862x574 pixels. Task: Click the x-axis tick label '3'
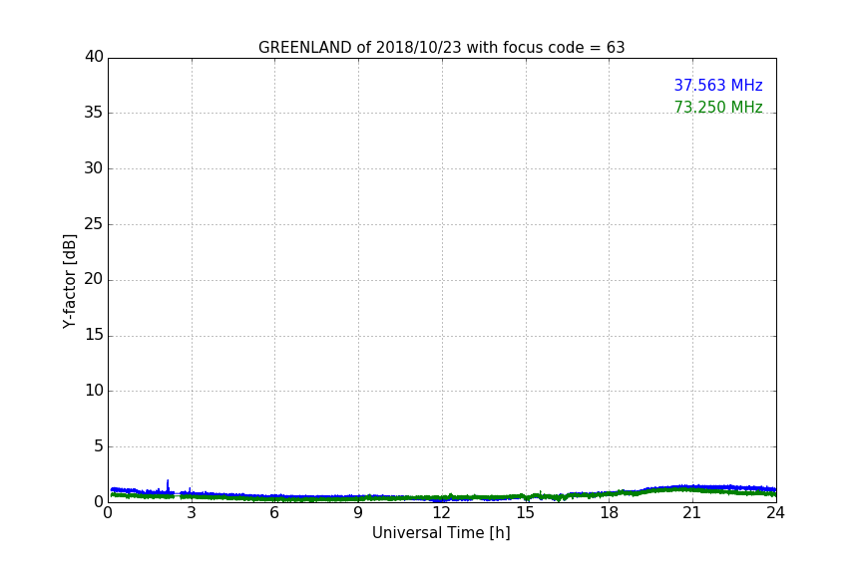coord(192,513)
